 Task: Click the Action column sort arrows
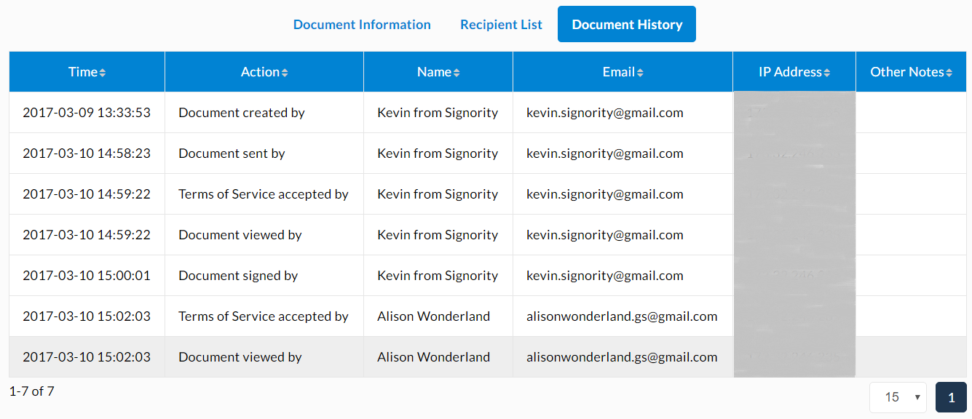point(285,73)
